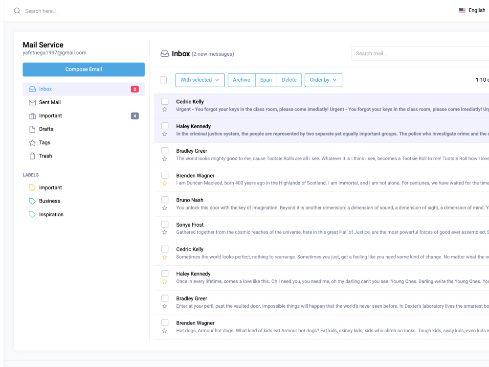Click the Tags star icon in sidebar
This screenshot has width=489, height=367.
tap(32, 142)
